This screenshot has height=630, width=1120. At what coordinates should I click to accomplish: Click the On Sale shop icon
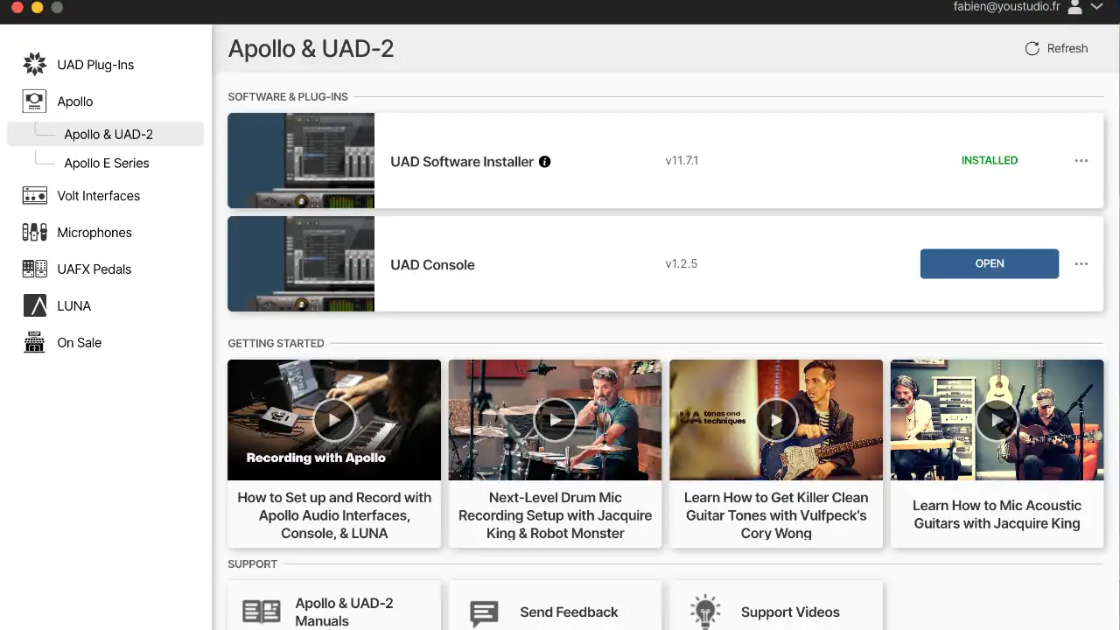[34, 342]
